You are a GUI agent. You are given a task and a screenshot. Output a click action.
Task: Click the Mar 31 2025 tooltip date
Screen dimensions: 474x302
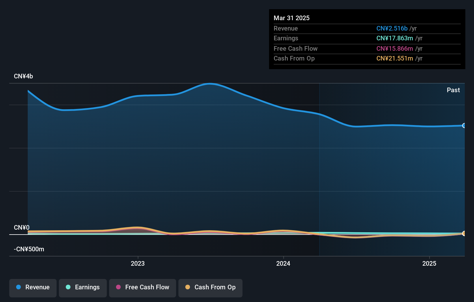[x=292, y=18]
